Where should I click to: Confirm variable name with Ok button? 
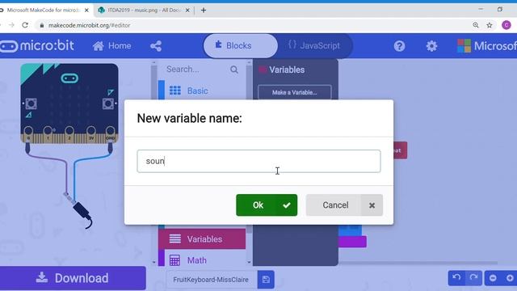[x=267, y=205]
